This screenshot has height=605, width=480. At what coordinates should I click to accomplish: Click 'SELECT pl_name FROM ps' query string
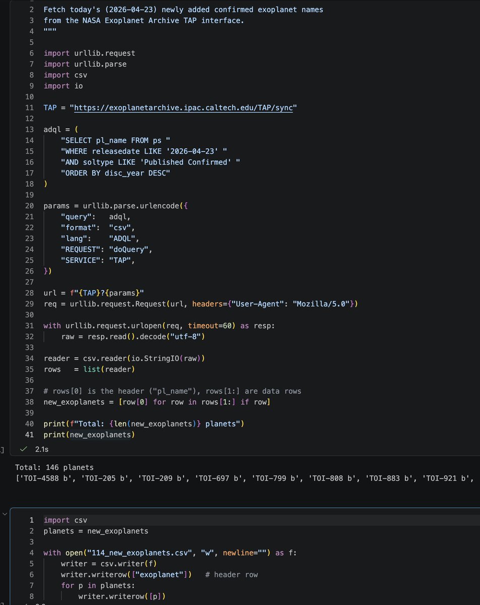coord(115,140)
